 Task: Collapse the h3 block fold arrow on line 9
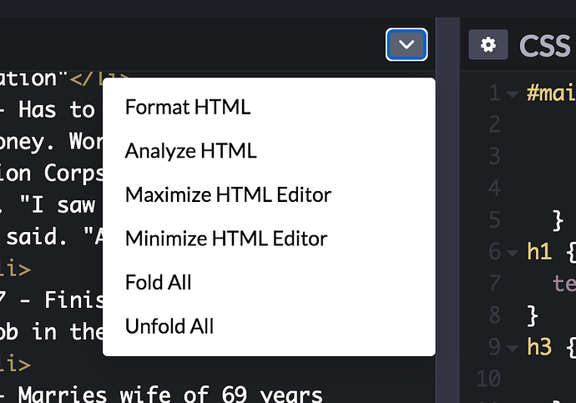click(x=512, y=346)
